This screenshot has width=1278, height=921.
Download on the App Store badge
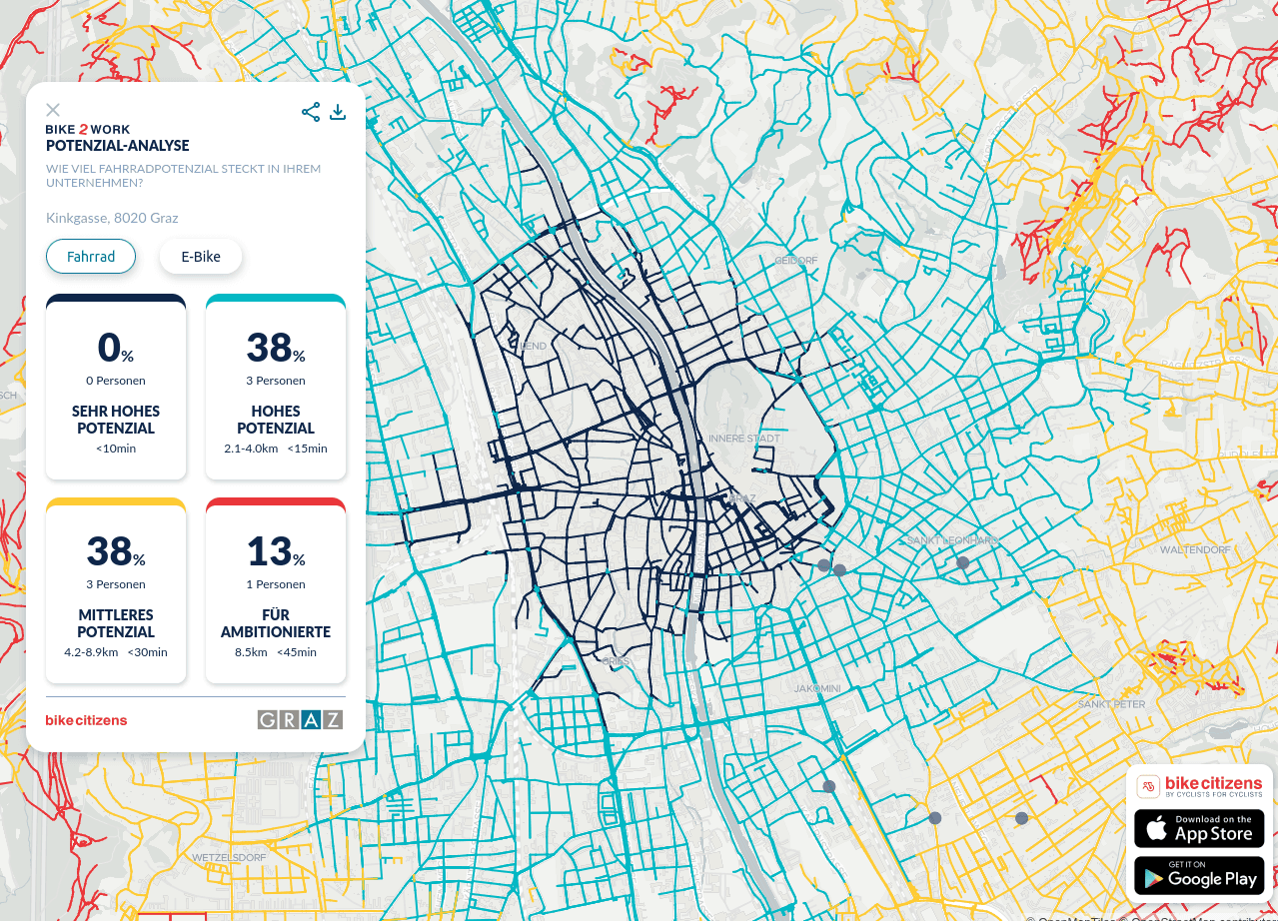pos(1199,829)
